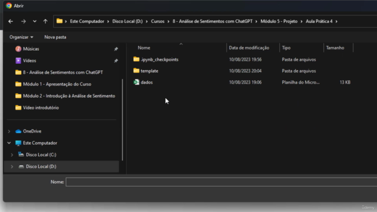Click the dados Excel file icon
Viewport: 377px width, 212px height.
[x=136, y=82]
